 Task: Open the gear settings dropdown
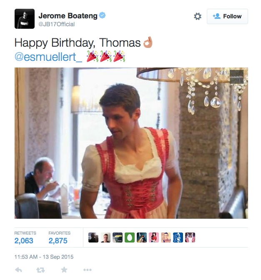198,16
